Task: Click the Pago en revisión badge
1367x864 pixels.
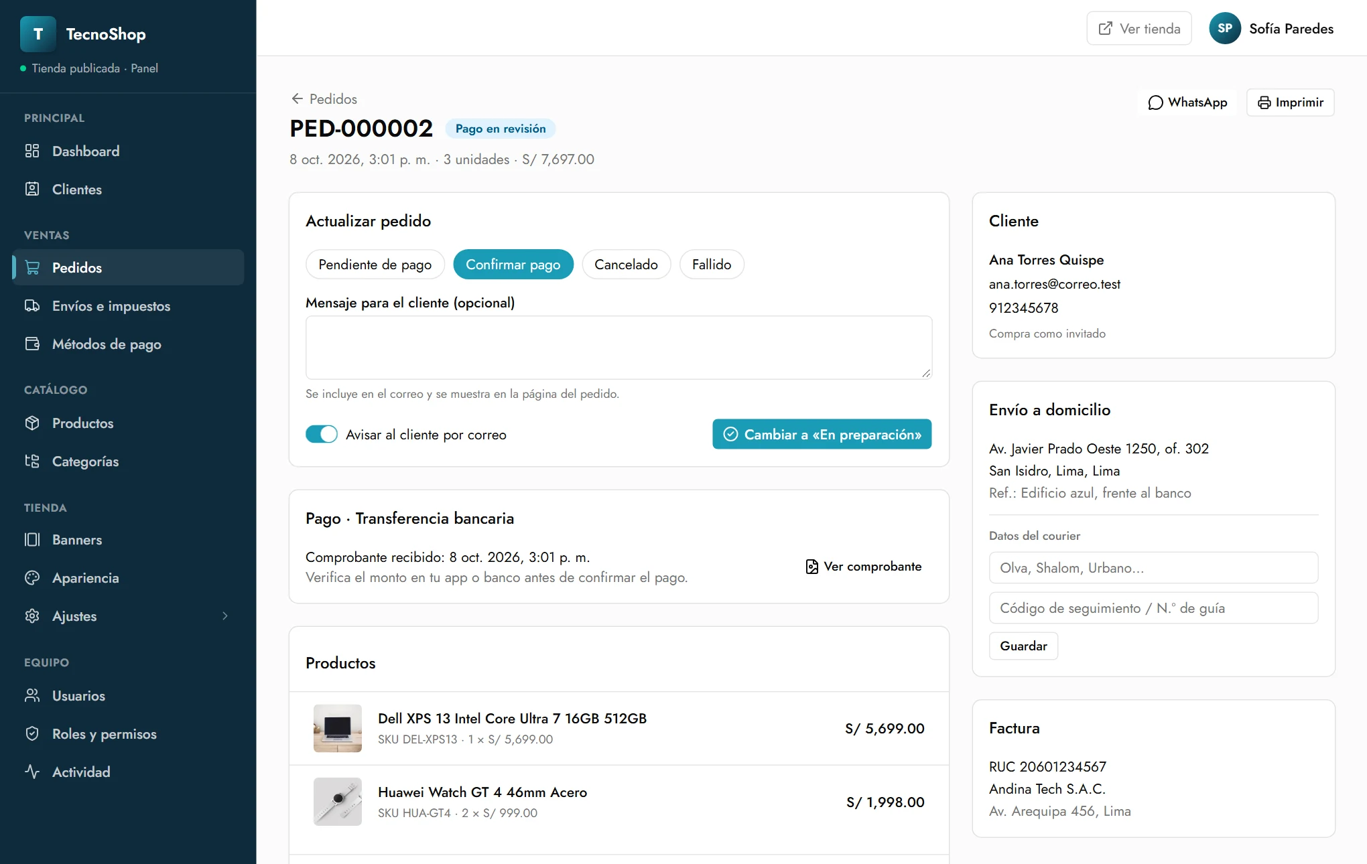Action: coord(501,129)
